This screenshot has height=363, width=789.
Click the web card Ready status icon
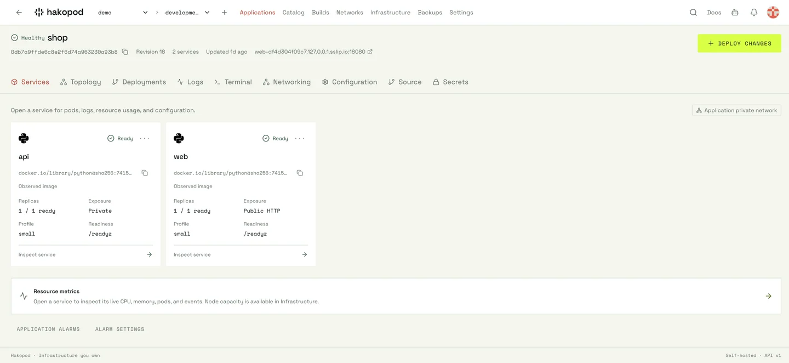coord(266,138)
